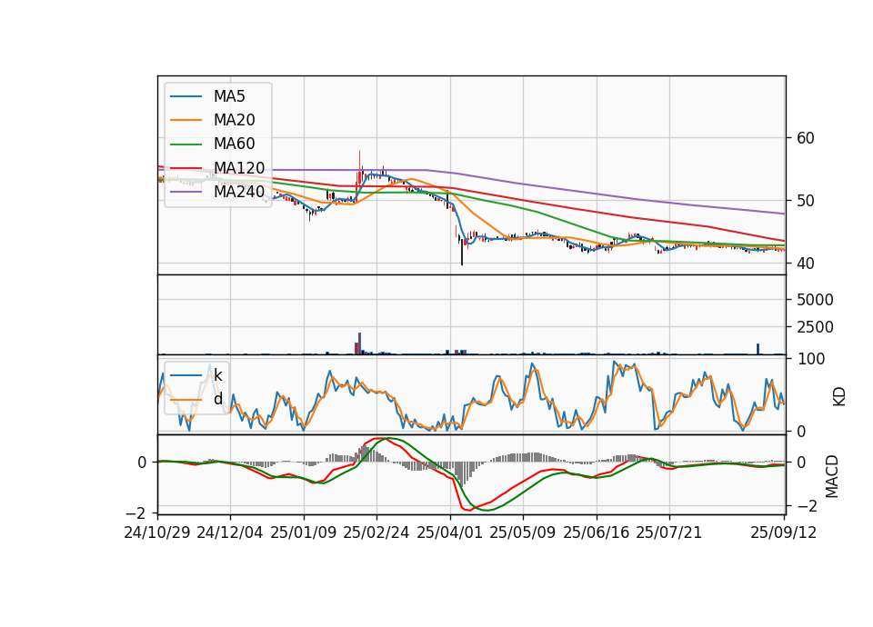Click the volume axis value 2500
This screenshot has height=627, width=873.
coord(815,328)
